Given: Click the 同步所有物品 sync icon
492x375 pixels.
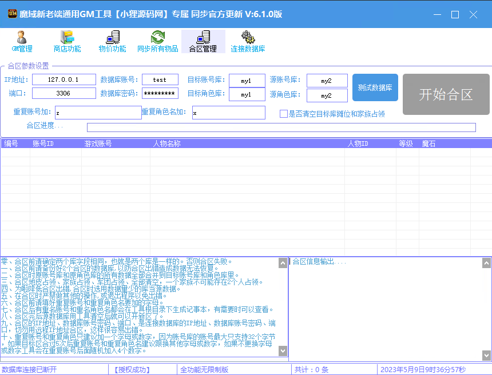Looking at the screenshot, I should (x=158, y=38).
